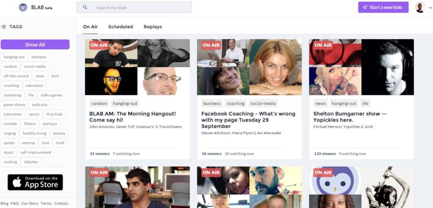Choose the news tag in sidebar

pyautogui.click(x=40, y=76)
